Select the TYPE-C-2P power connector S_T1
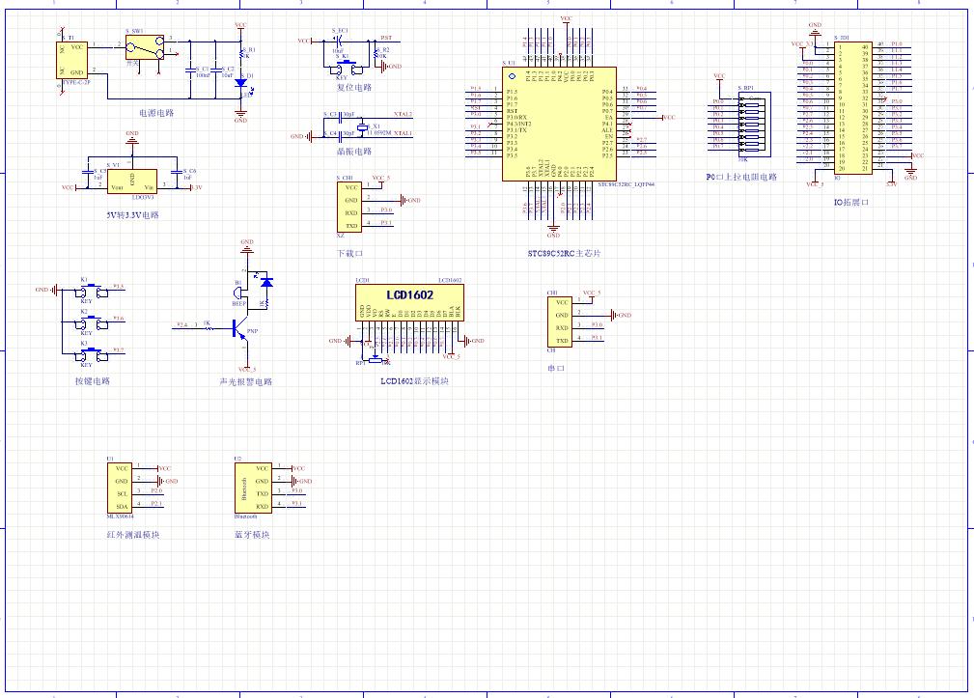The width and height of the screenshot is (974, 698). [x=72, y=59]
